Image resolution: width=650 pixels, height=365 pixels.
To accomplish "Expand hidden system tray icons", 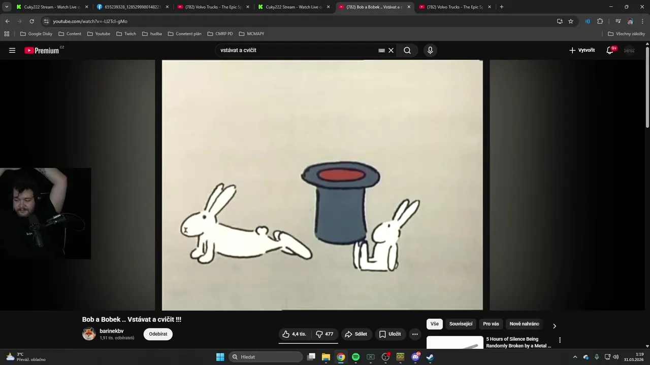I will [575, 357].
